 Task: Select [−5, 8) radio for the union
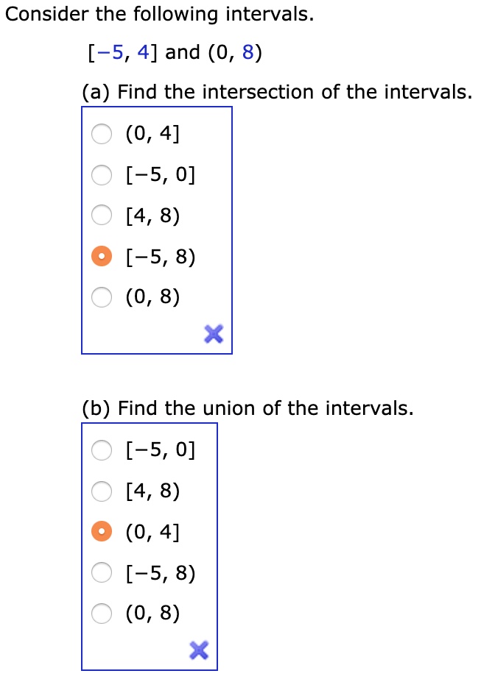point(102,572)
